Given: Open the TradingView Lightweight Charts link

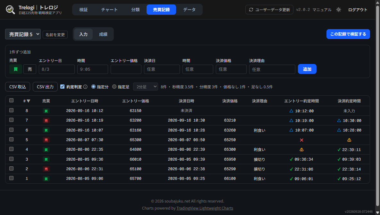Looking at the screenshot, I should click(x=205, y=208).
